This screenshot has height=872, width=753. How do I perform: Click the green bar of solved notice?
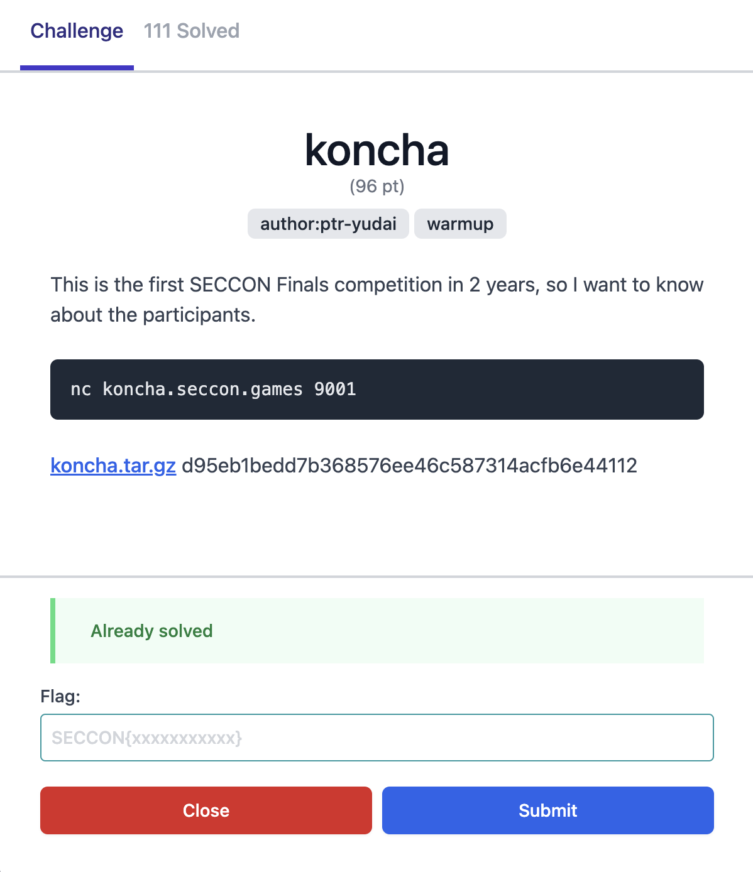point(53,631)
